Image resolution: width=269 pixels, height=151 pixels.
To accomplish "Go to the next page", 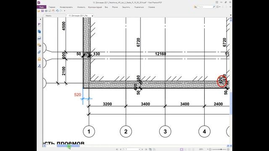I will coord(142,149).
